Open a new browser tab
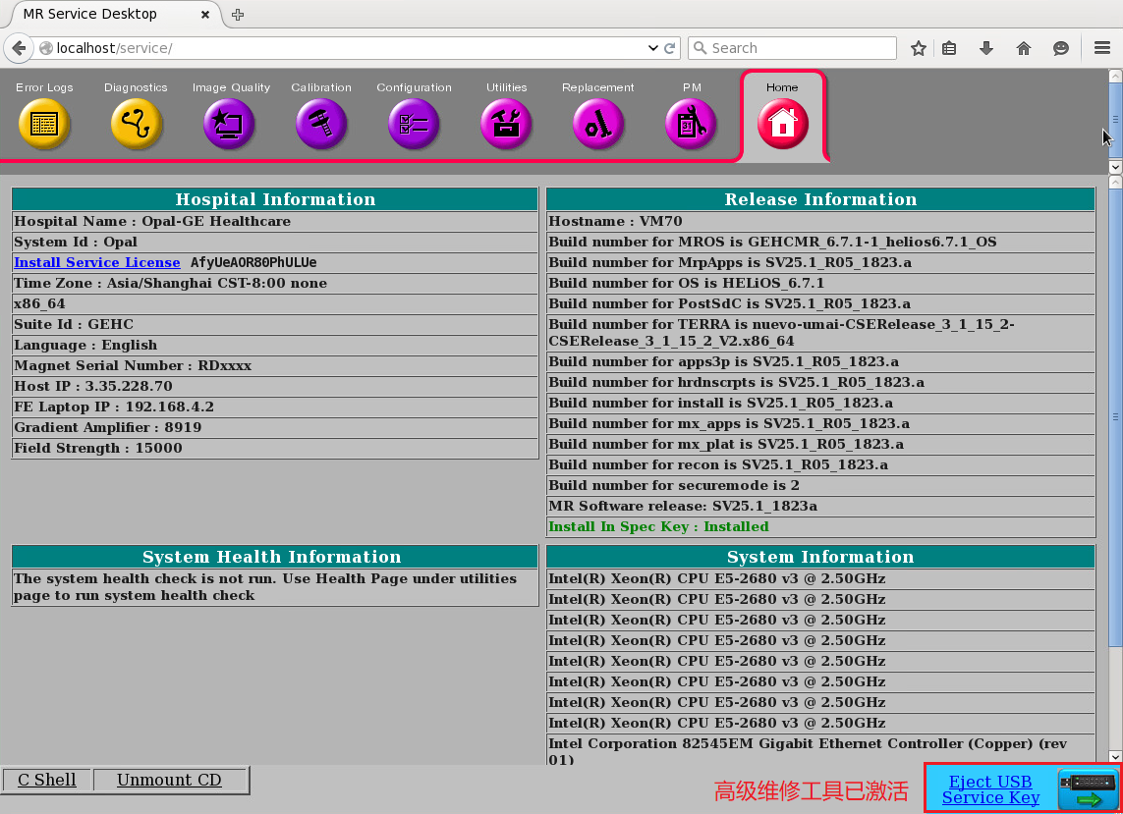1123x814 pixels. 238,14
